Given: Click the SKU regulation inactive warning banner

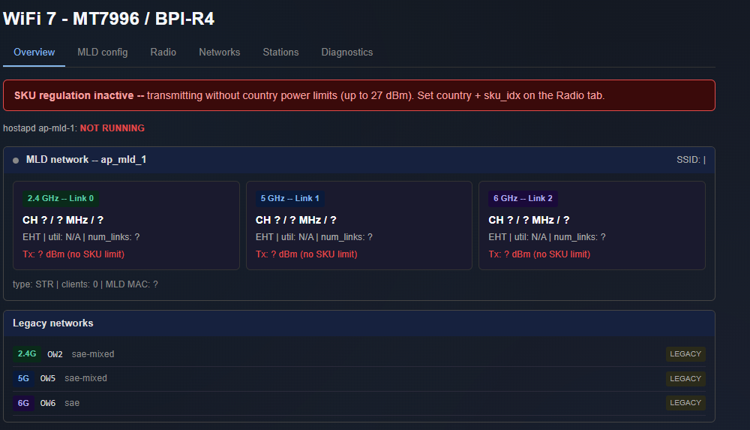Looking at the screenshot, I should tap(359, 95).
